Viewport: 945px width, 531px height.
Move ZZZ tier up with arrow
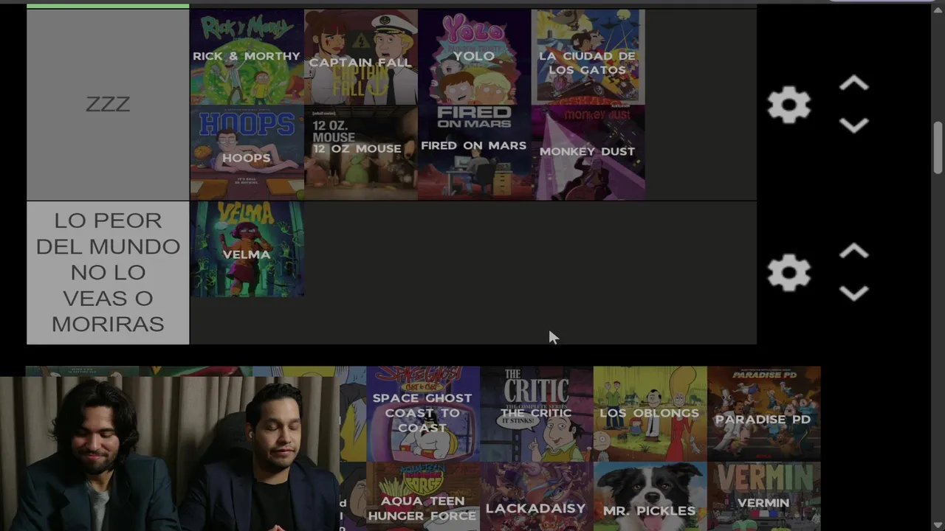853,83
